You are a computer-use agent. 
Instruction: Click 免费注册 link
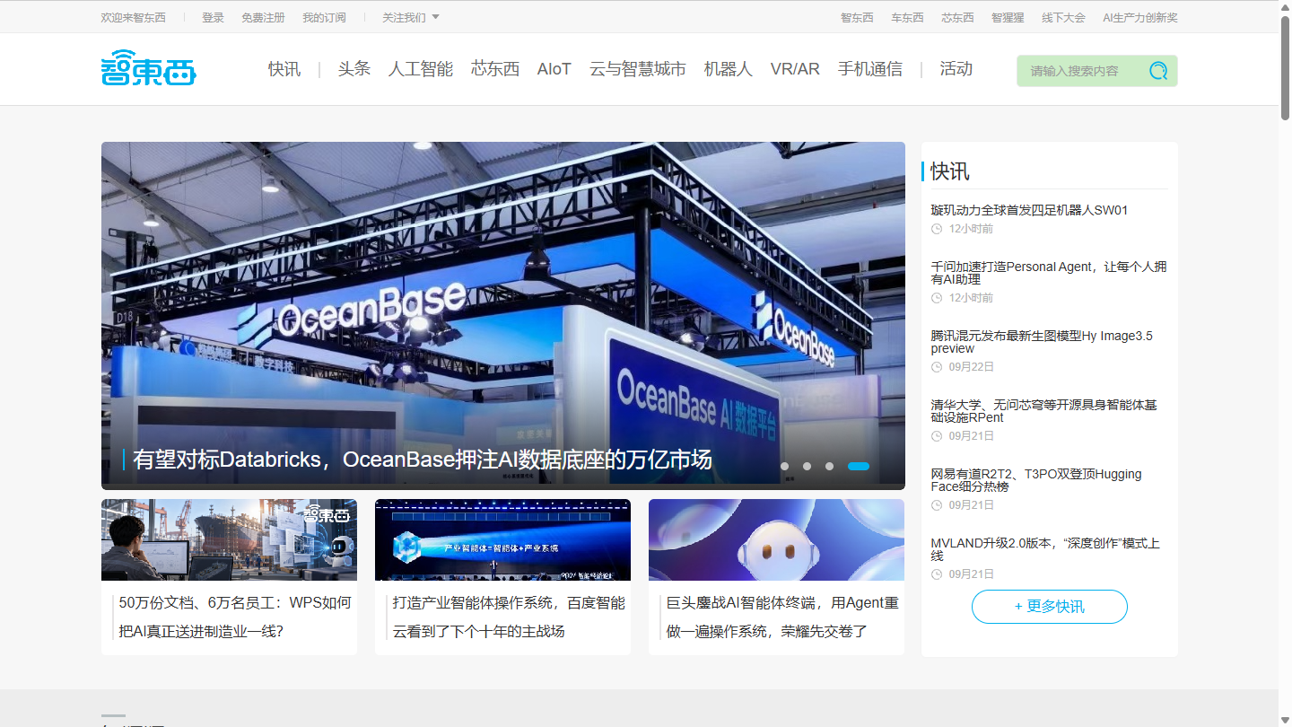pos(263,17)
